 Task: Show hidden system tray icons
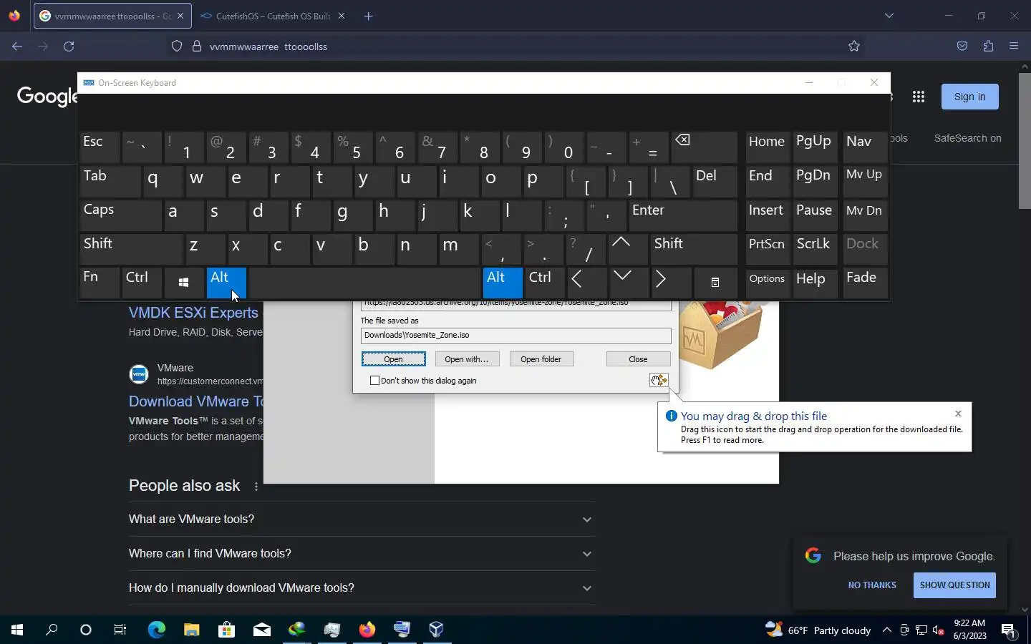pyautogui.click(x=886, y=630)
